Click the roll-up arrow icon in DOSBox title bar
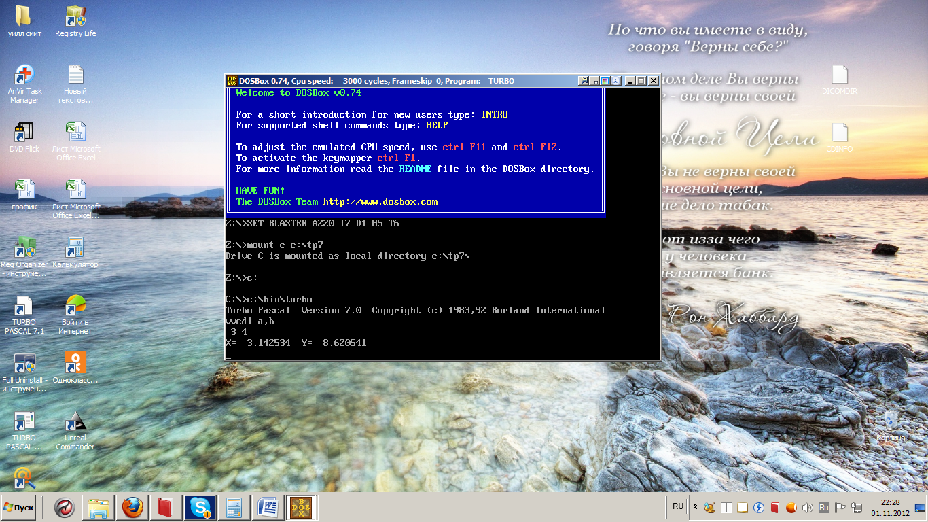Viewport: 928px width, 522px height. 615,81
